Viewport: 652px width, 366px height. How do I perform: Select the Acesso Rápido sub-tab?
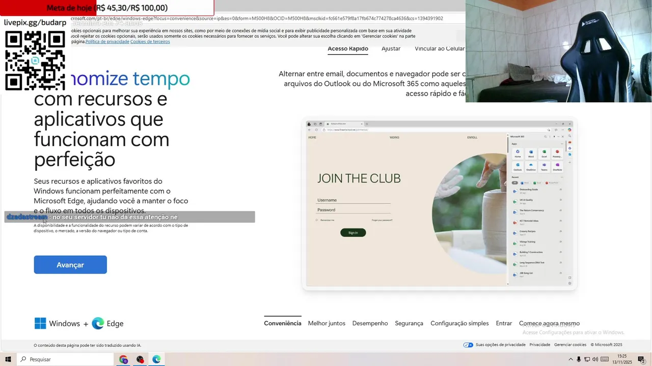348,49
